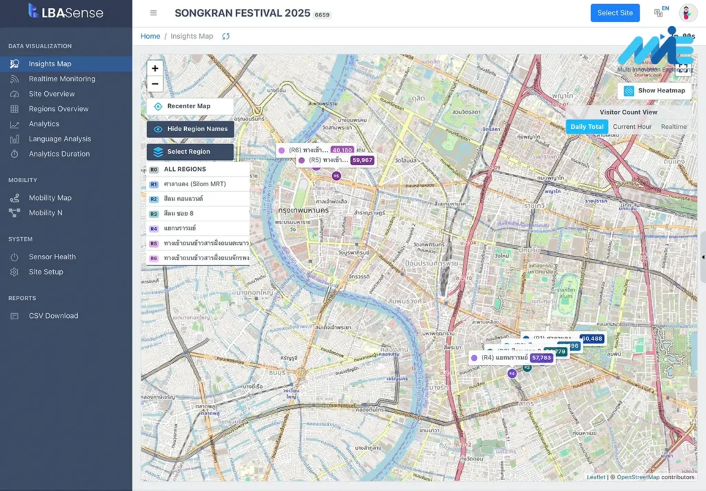Switch visitor count to Realtime

pyautogui.click(x=674, y=127)
